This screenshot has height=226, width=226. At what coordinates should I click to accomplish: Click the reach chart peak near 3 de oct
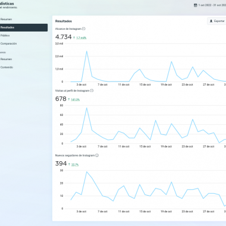(x=87, y=51)
